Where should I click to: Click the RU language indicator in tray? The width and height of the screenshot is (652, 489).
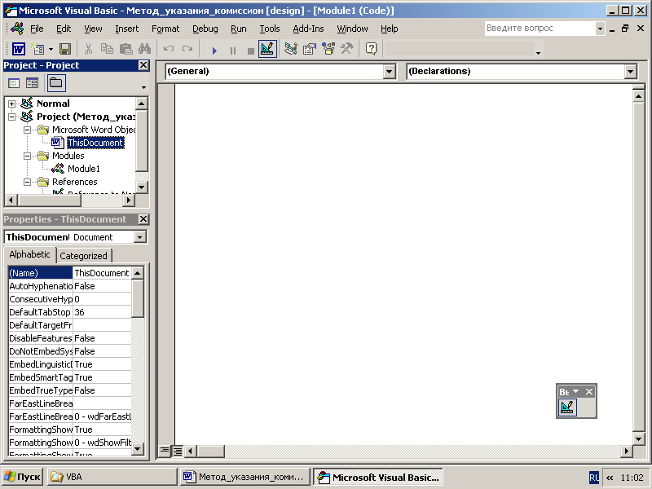[x=594, y=478]
